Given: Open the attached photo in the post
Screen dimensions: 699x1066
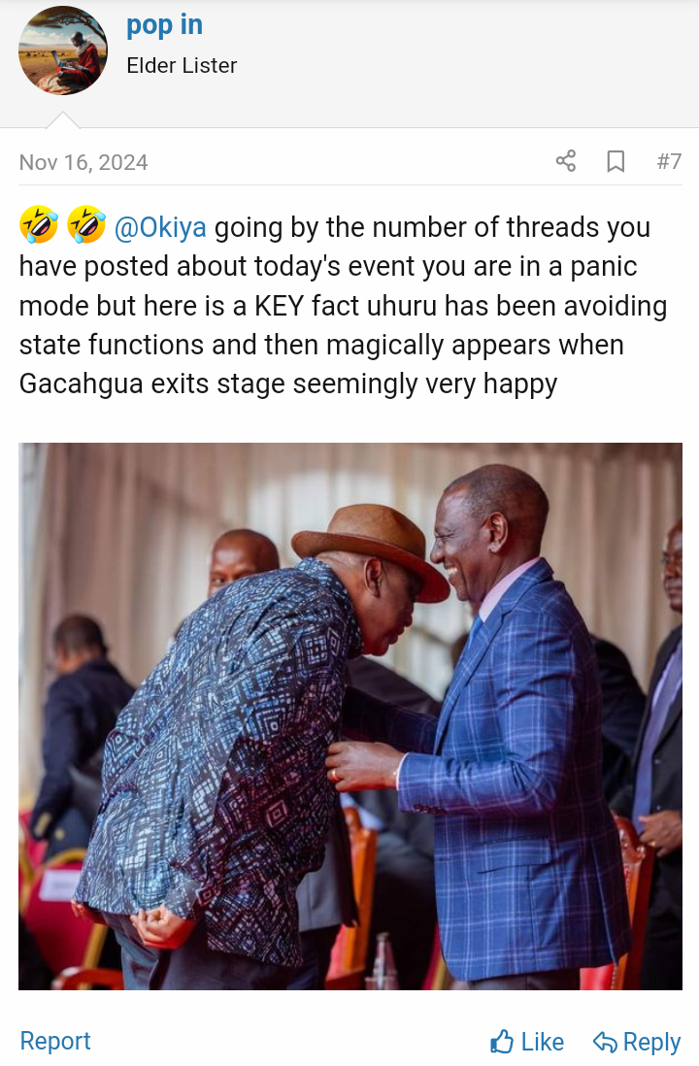Looking at the screenshot, I should click(350, 716).
